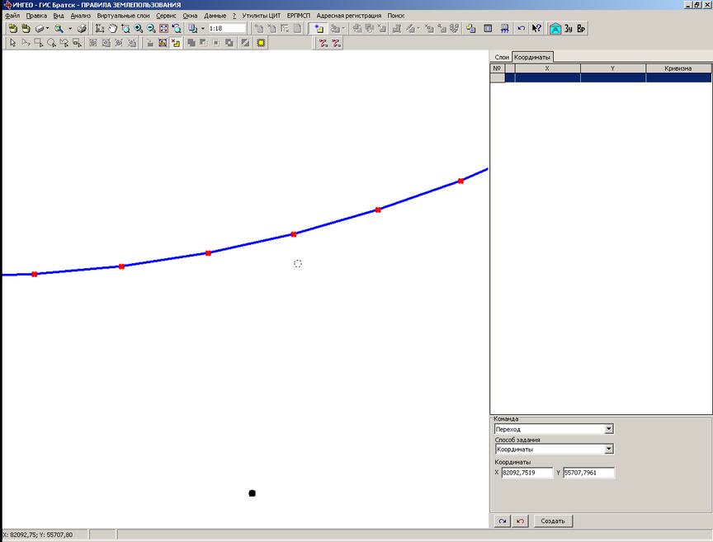Click the zoom in magnifier
Viewport: 713px width, 542px height.
tap(139, 29)
